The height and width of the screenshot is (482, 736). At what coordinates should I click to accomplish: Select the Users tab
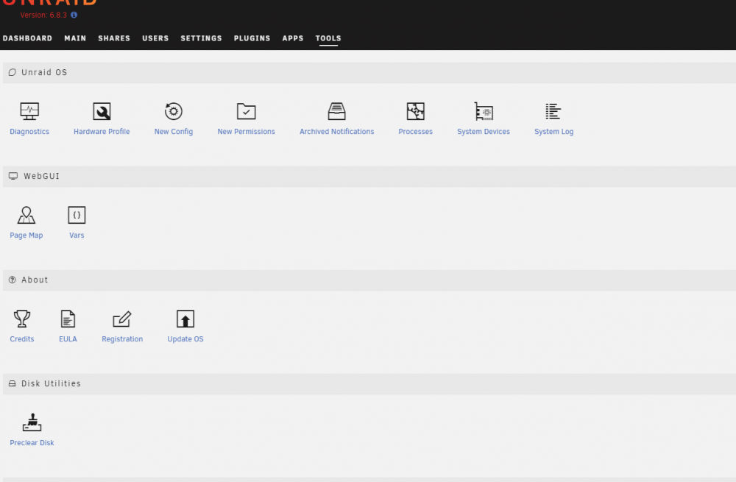[155, 38]
